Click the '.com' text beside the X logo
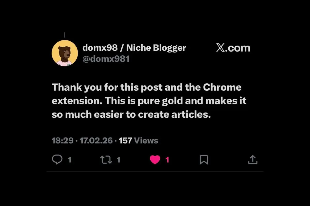The width and height of the screenshot is (310, 206). tap(238, 48)
